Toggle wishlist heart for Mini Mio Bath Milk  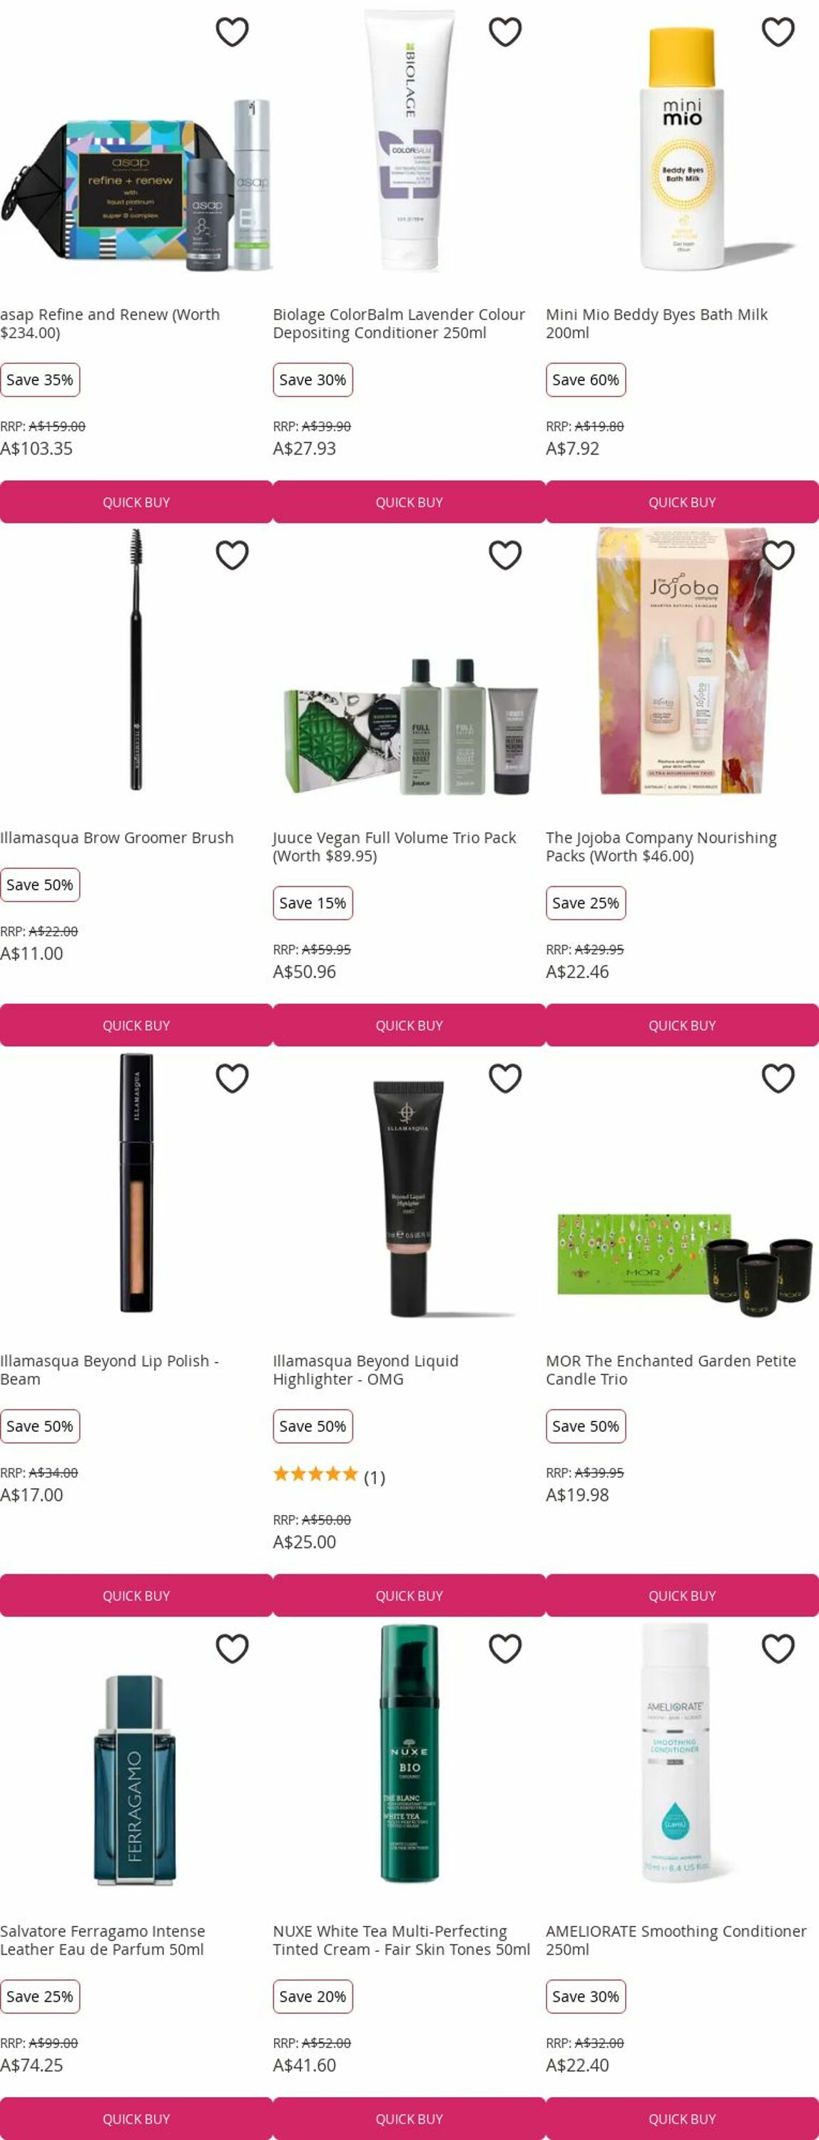pyautogui.click(x=778, y=31)
